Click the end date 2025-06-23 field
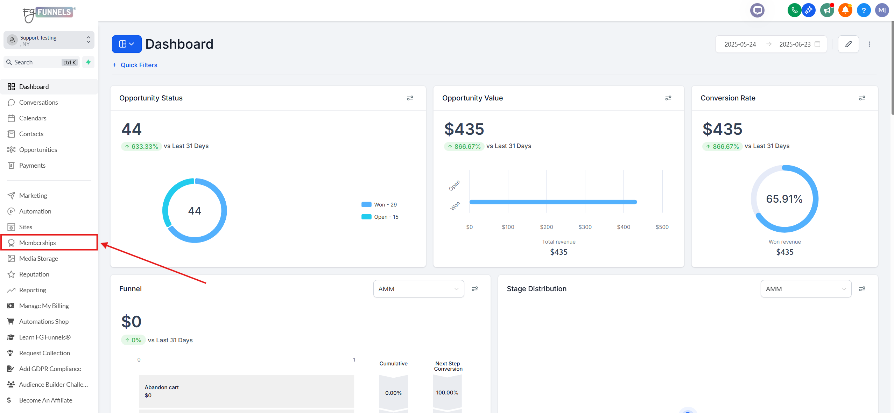The width and height of the screenshot is (894, 413). pos(795,44)
